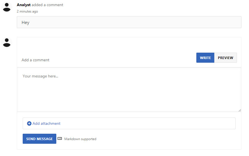This screenshot has height=156, width=249.
Task: Click blank area right of 'Markdown supported'
Action: pos(167,139)
